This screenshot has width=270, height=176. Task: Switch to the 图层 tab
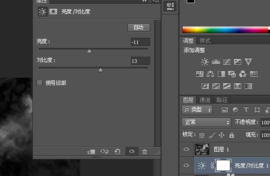point(188,100)
